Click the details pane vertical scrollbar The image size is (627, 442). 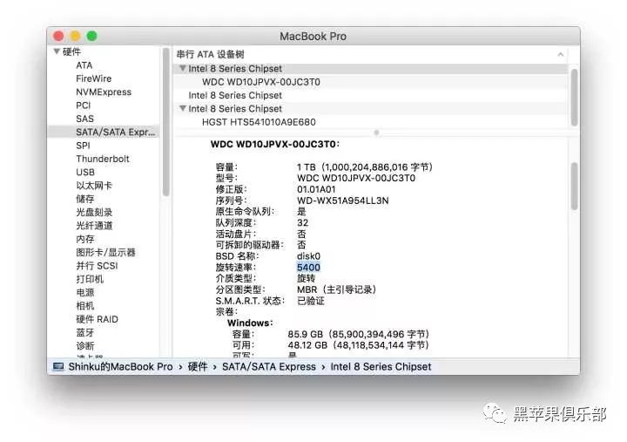coord(574,187)
